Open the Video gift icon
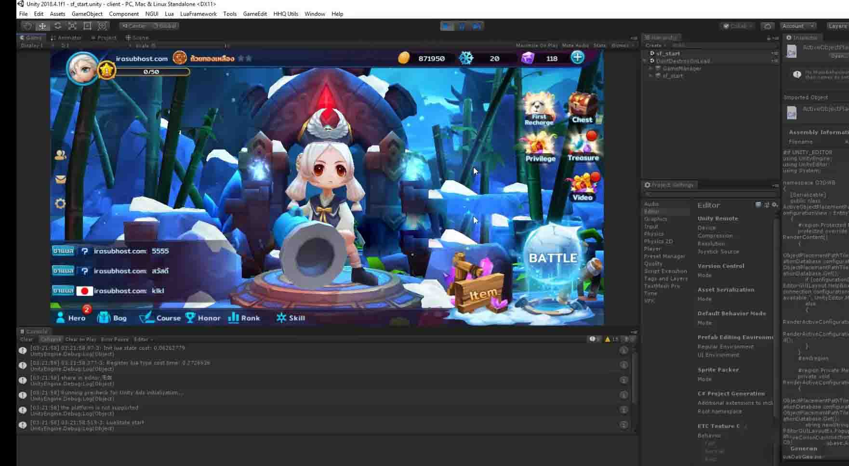 coord(583,187)
